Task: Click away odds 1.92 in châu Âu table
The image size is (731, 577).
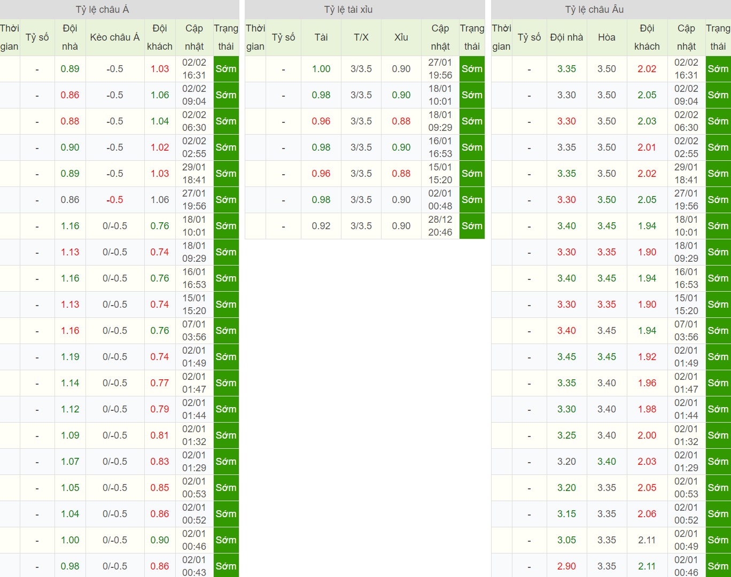Action: 647,357
